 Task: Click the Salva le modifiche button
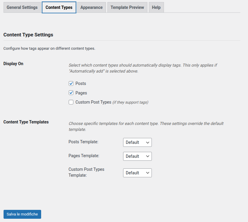[x=22, y=214]
